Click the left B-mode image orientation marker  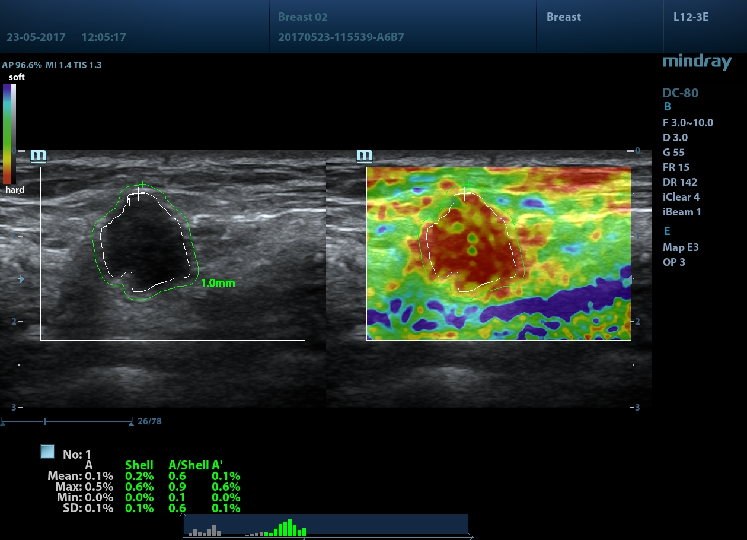point(39,156)
